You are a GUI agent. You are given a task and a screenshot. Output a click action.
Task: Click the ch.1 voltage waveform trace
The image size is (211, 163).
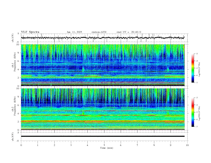[x=103, y=38]
